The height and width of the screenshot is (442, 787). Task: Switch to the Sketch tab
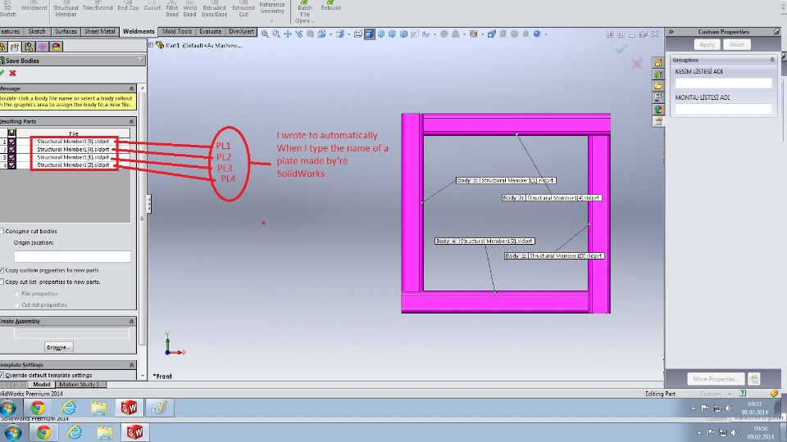pos(36,31)
